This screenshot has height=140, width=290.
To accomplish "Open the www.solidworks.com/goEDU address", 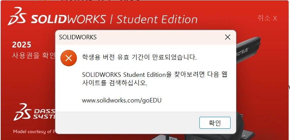I will click(122, 100).
